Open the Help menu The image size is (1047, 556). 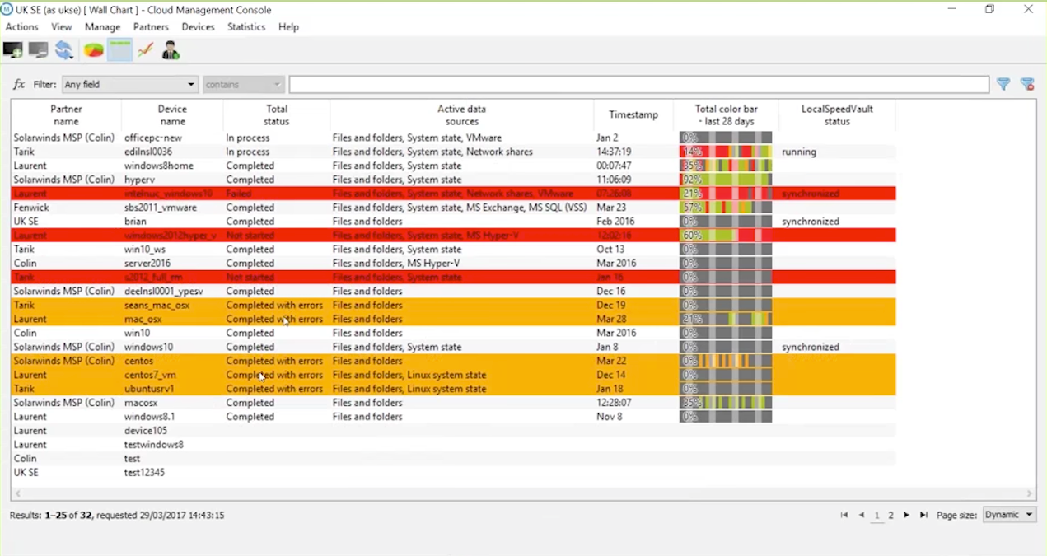tap(288, 27)
